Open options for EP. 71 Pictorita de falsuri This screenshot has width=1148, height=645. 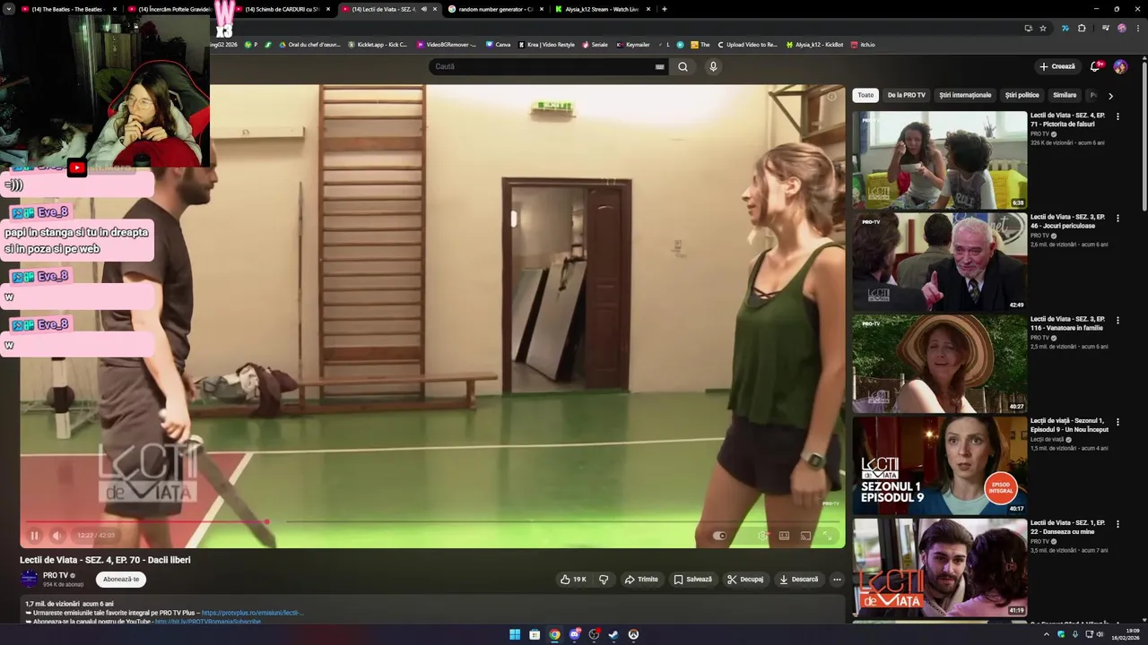pos(1118,116)
